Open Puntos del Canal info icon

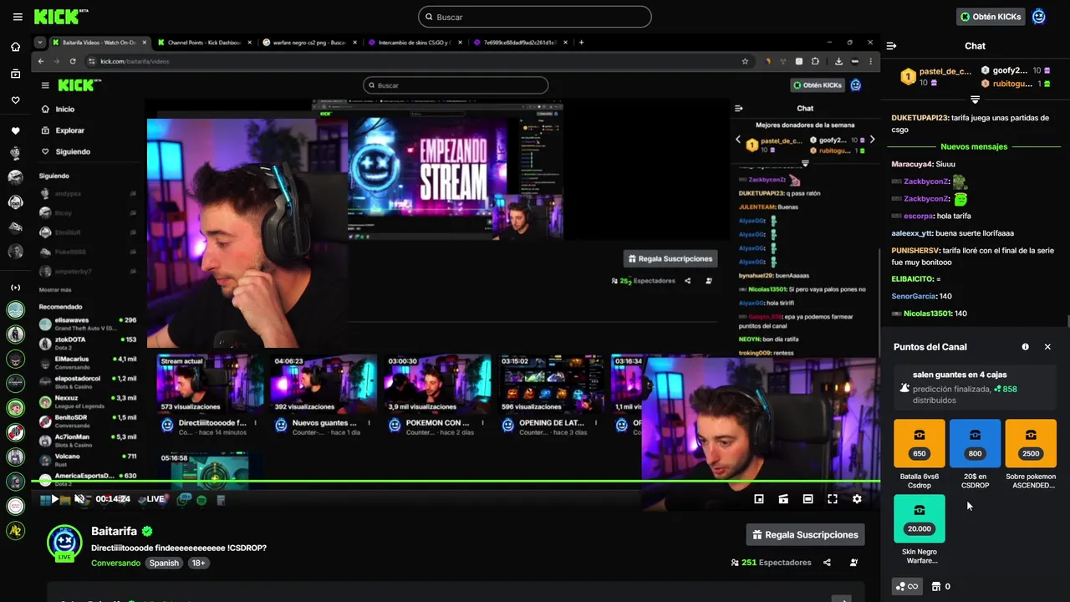[x=1026, y=347]
